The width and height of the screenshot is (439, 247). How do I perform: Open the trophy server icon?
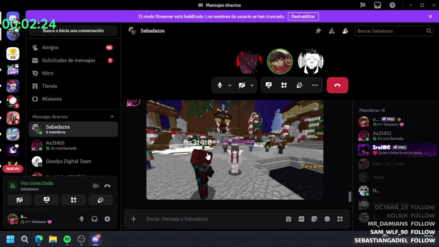click(13, 54)
